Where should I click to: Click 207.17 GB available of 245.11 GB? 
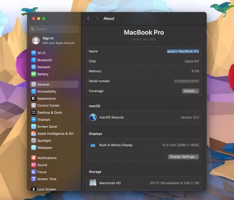click(174, 183)
